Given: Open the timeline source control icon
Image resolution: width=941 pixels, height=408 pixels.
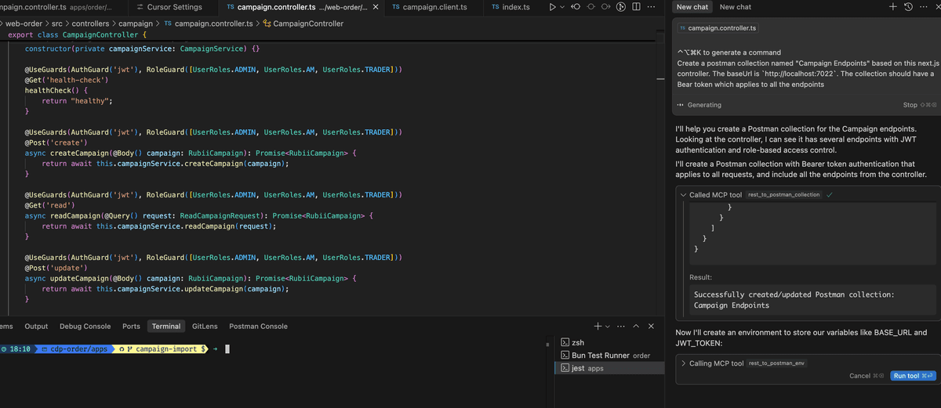Looking at the screenshot, I should tap(621, 7).
